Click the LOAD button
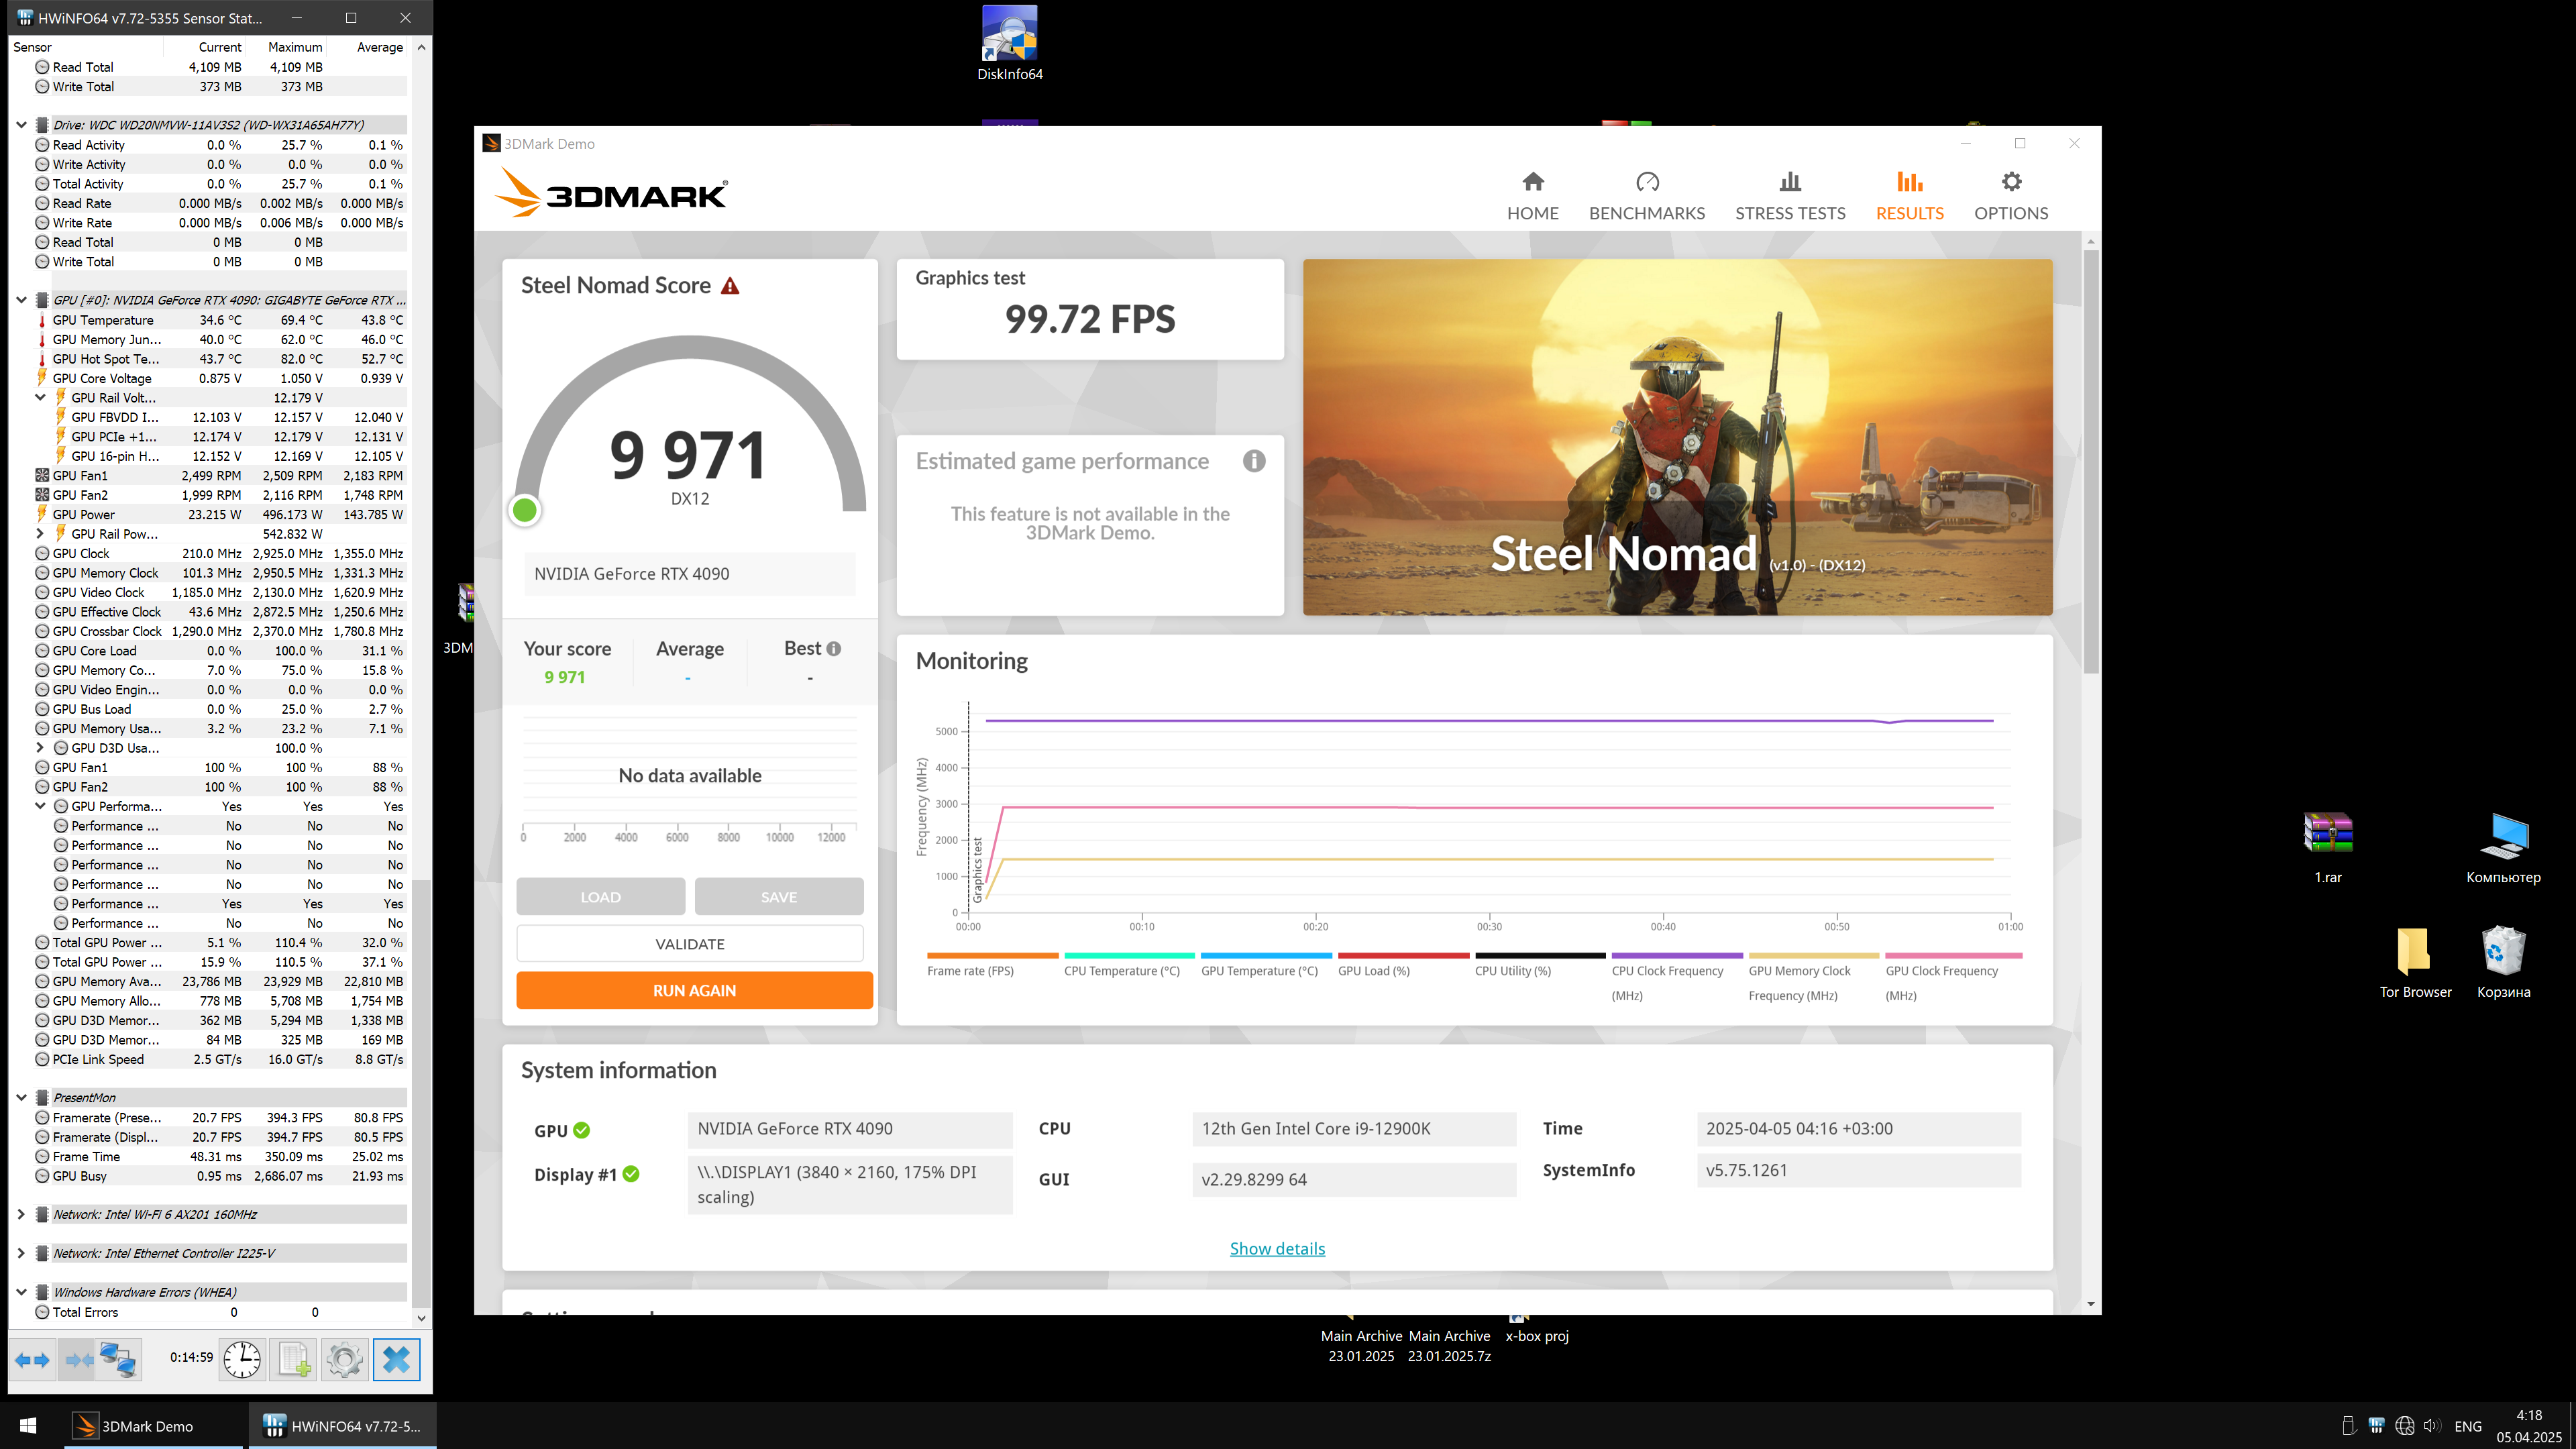 coord(601,897)
